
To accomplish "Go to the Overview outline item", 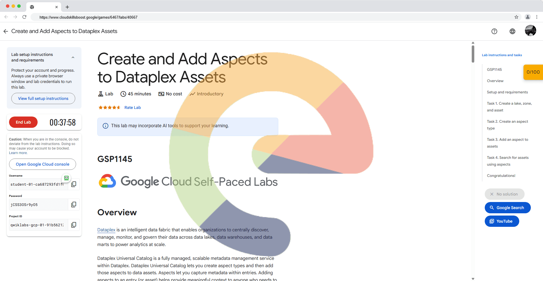I will click(495, 81).
